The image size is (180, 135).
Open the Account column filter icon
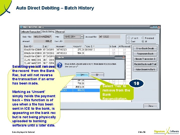pyautogui.click(x=65, y=46)
